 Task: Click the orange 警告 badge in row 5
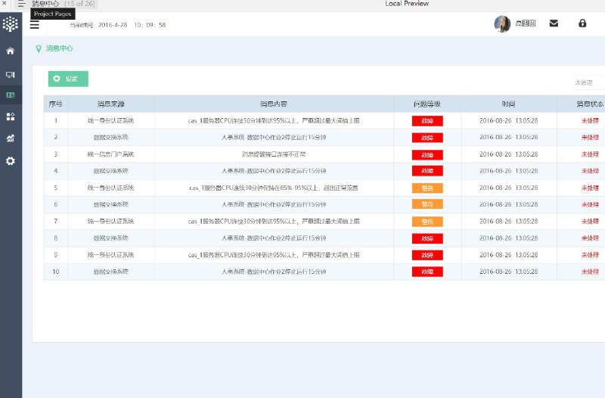pos(427,188)
